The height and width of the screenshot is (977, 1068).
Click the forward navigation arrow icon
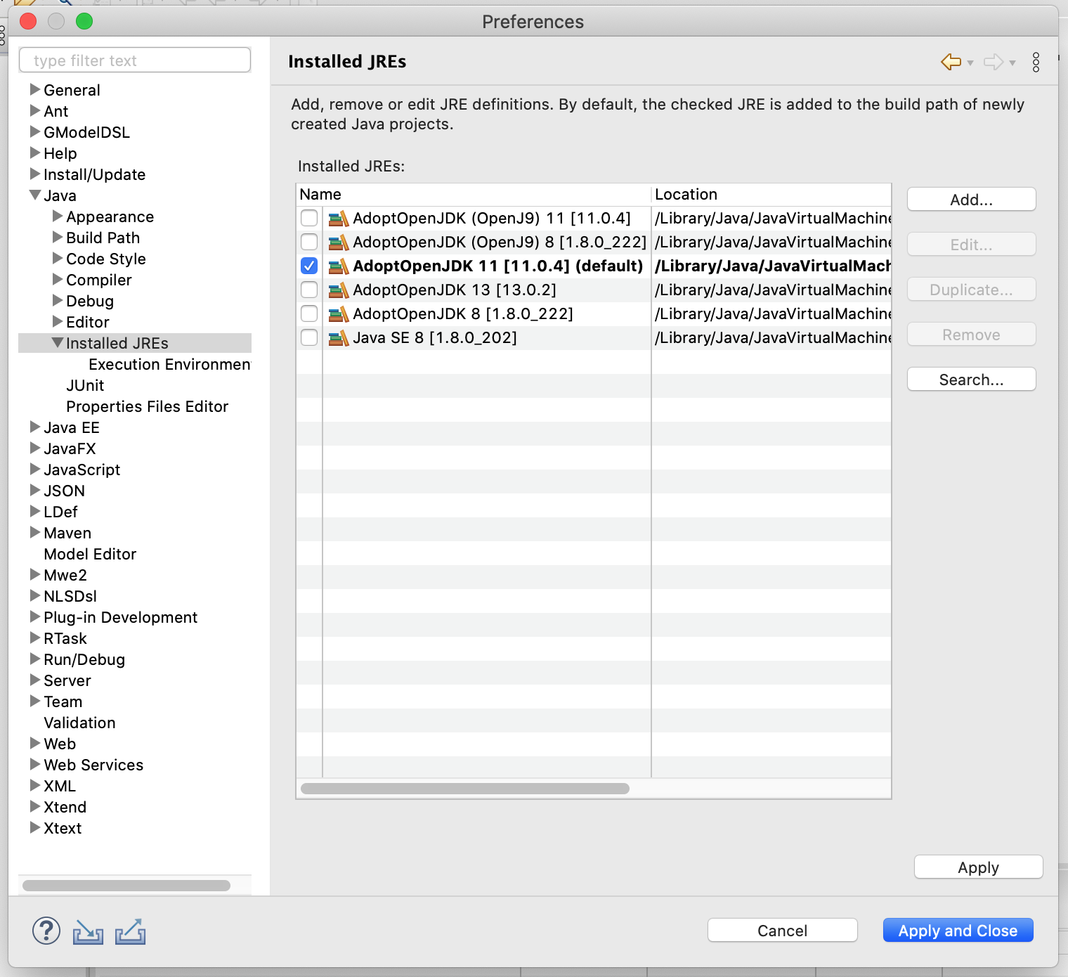coord(993,62)
